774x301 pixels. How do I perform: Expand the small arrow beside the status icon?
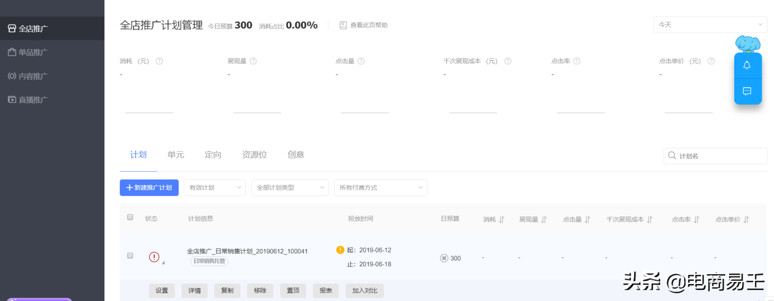click(x=164, y=262)
